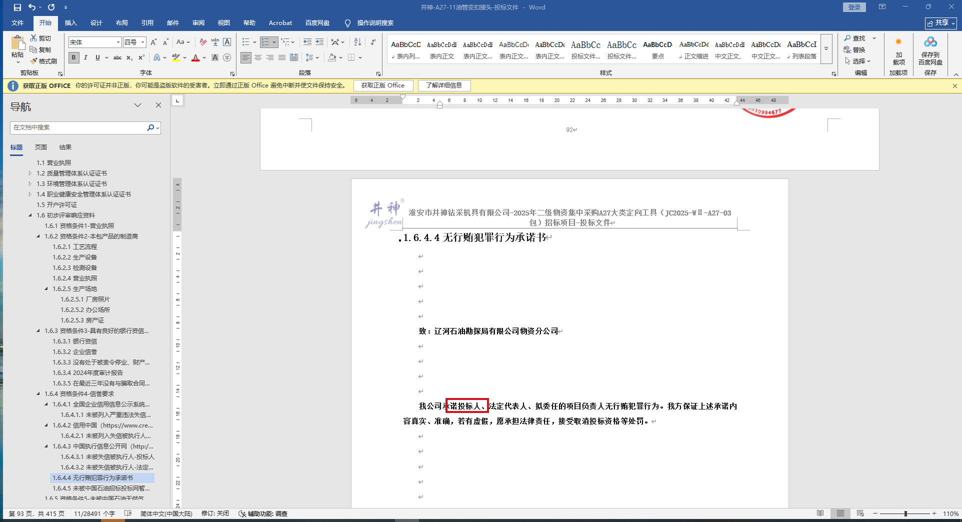962x522 pixels.
Task: Switch to 插入 ribbon tab
Action: tap(71, 23)
